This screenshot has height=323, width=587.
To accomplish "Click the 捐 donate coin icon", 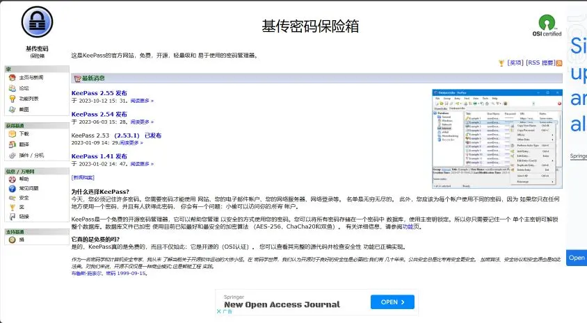I will point(13,240).
